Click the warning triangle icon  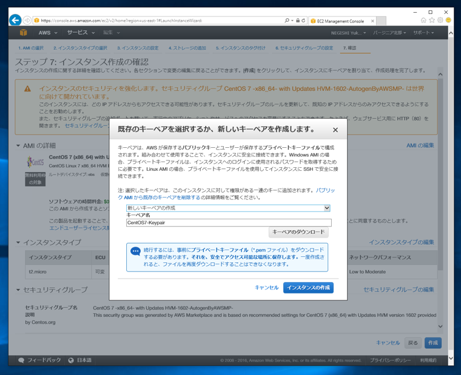27,88
